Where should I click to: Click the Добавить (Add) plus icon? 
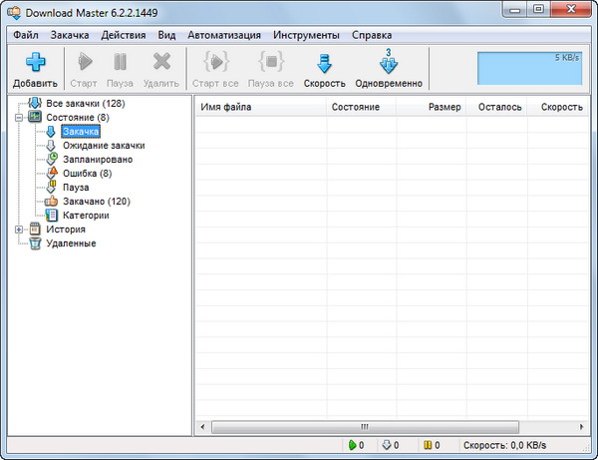click(35, 62)
